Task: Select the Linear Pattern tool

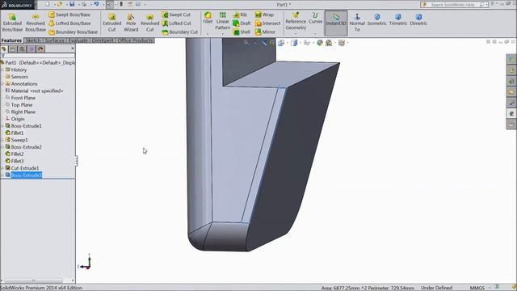Action: pyautogui.click(x=223, y=21)
